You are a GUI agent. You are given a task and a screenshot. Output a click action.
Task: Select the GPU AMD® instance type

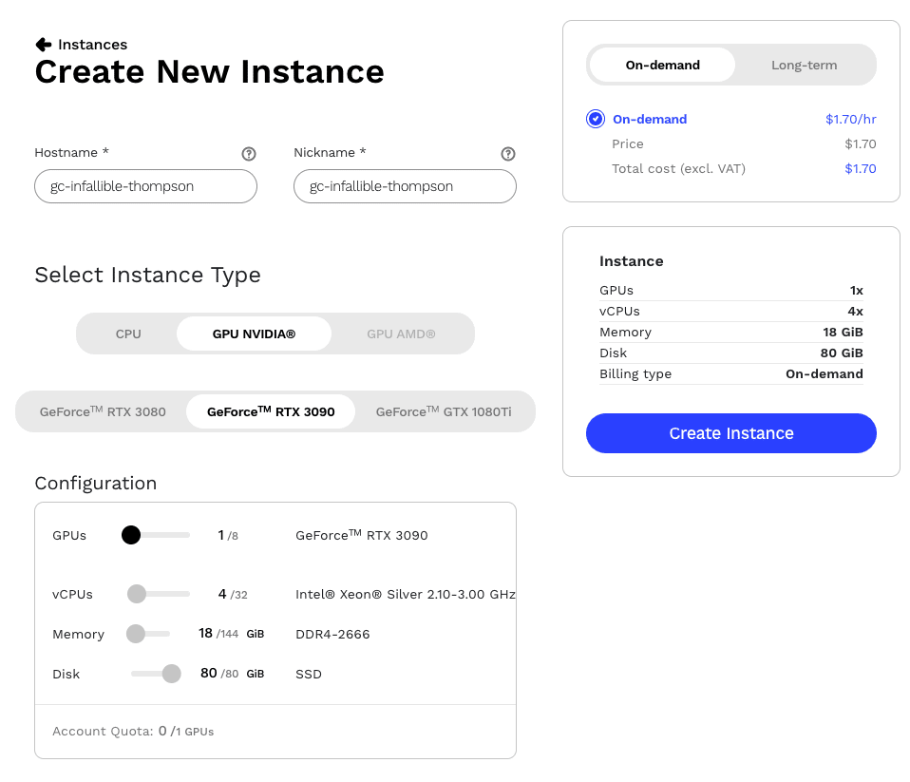click(x=401, y=334)
